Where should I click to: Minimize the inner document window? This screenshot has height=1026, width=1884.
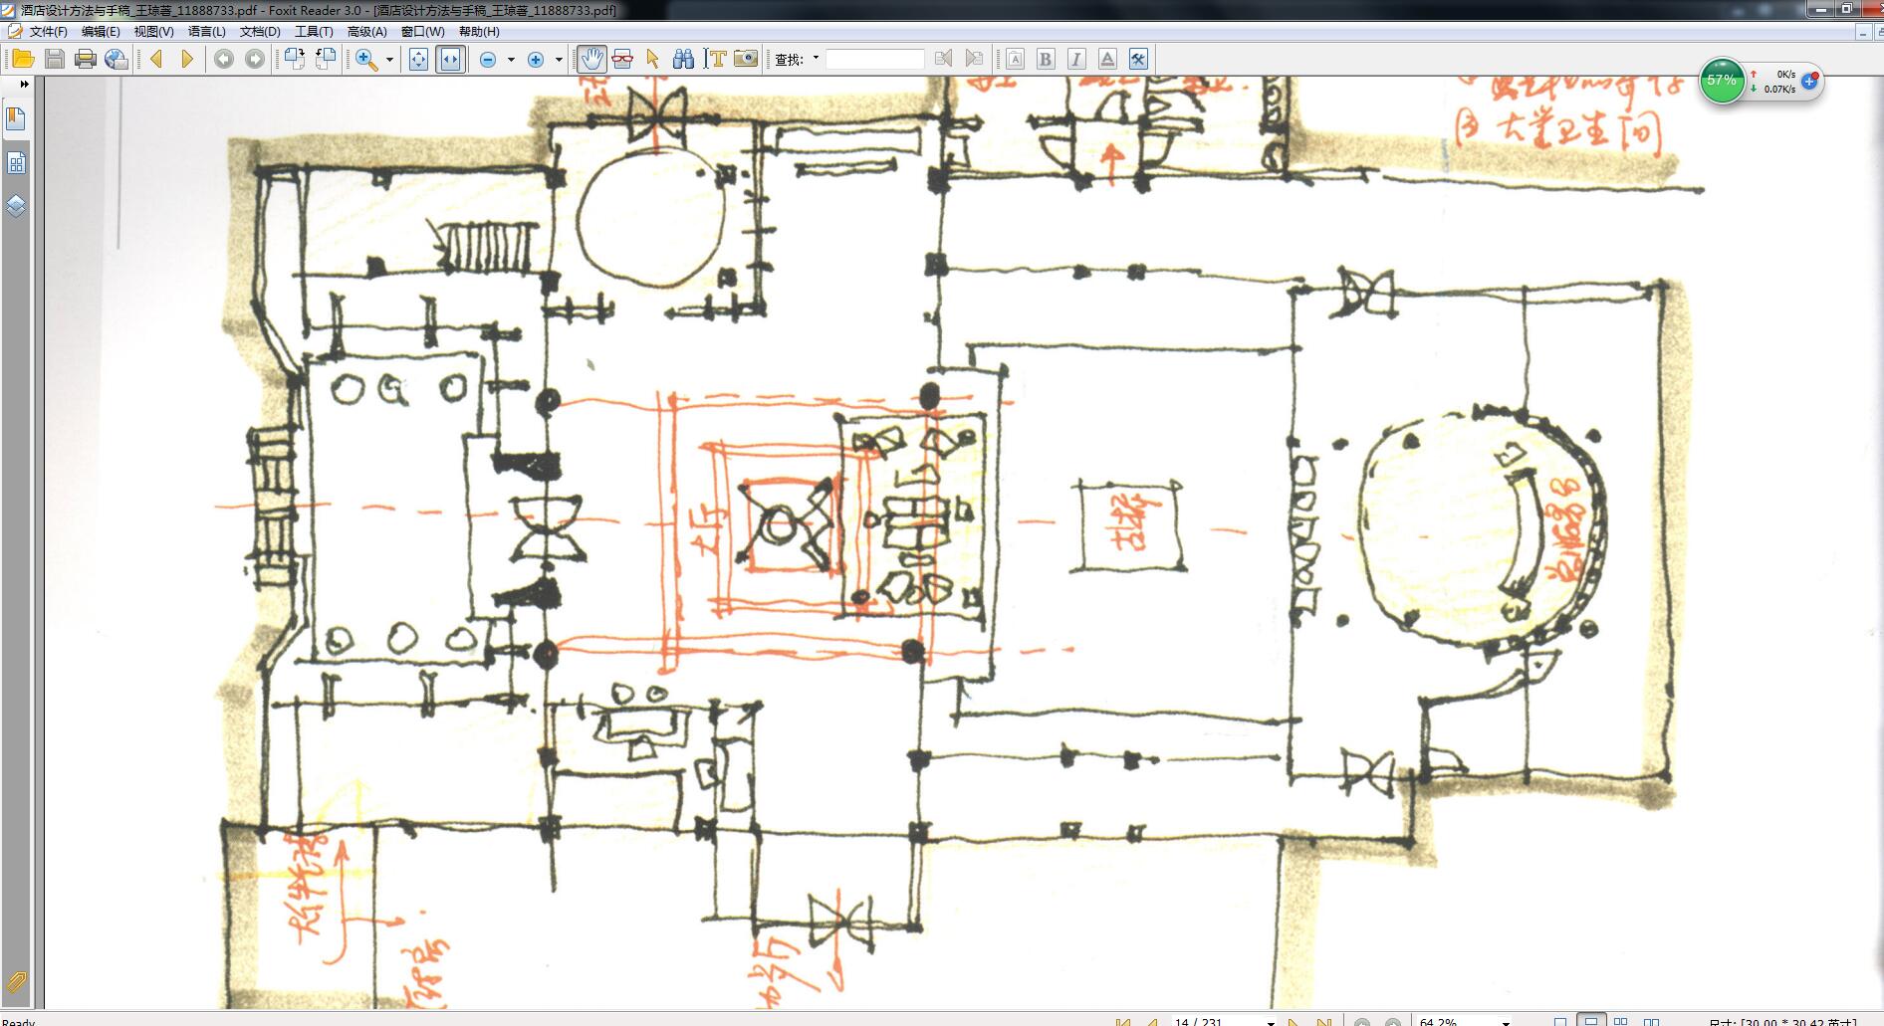click(x=1862, y=32)
